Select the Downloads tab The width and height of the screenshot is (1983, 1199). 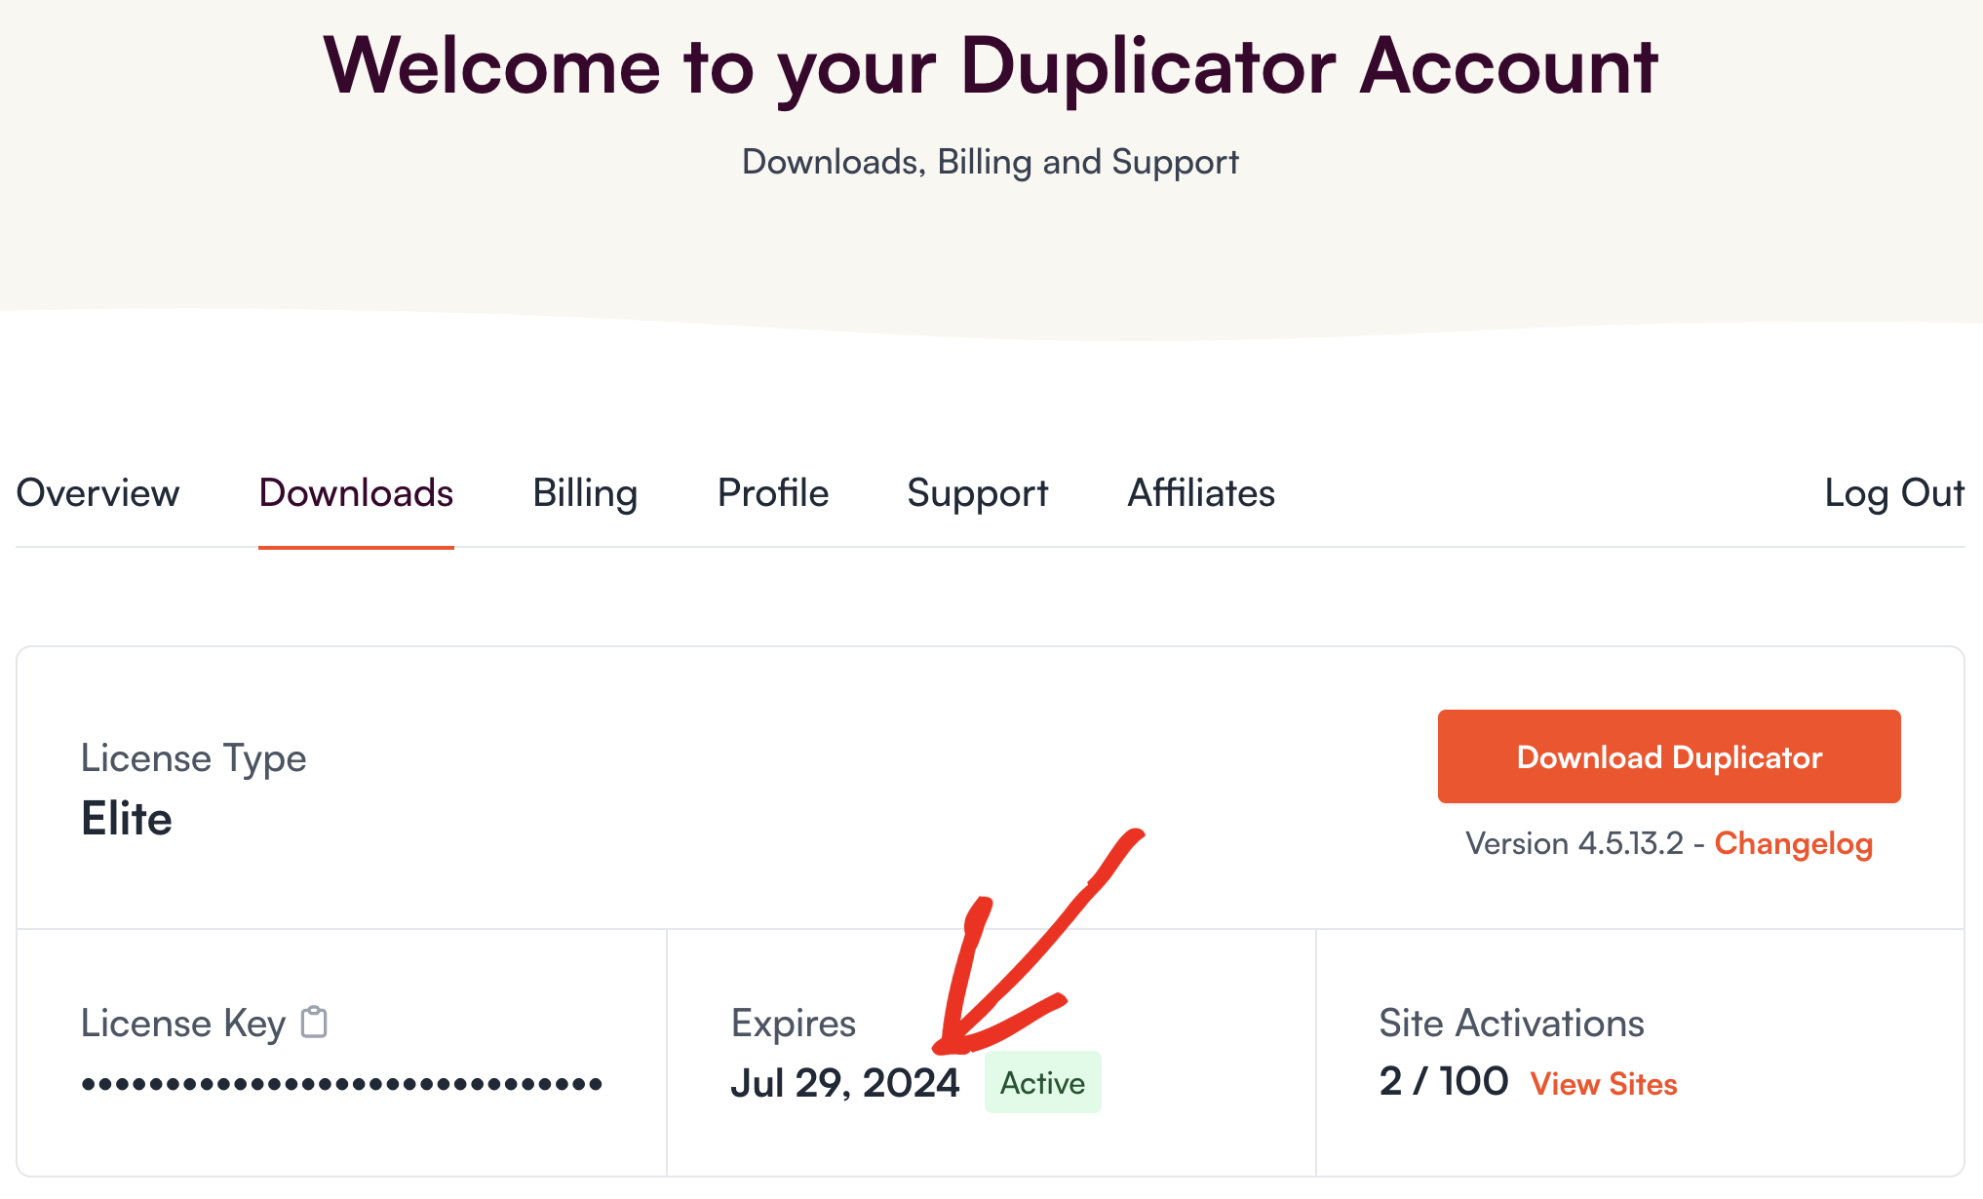356,493
